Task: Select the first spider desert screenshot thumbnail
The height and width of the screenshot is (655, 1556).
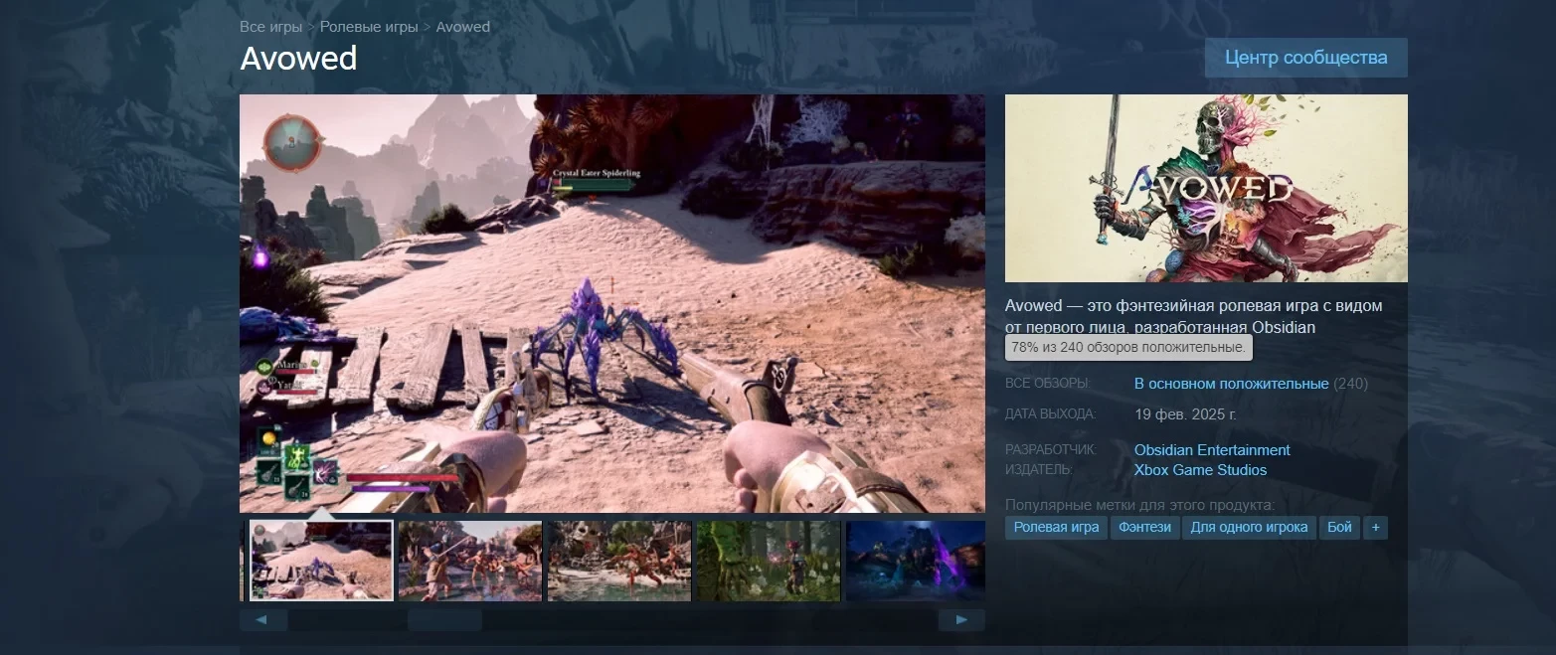Action: click(x=321, y=561)
